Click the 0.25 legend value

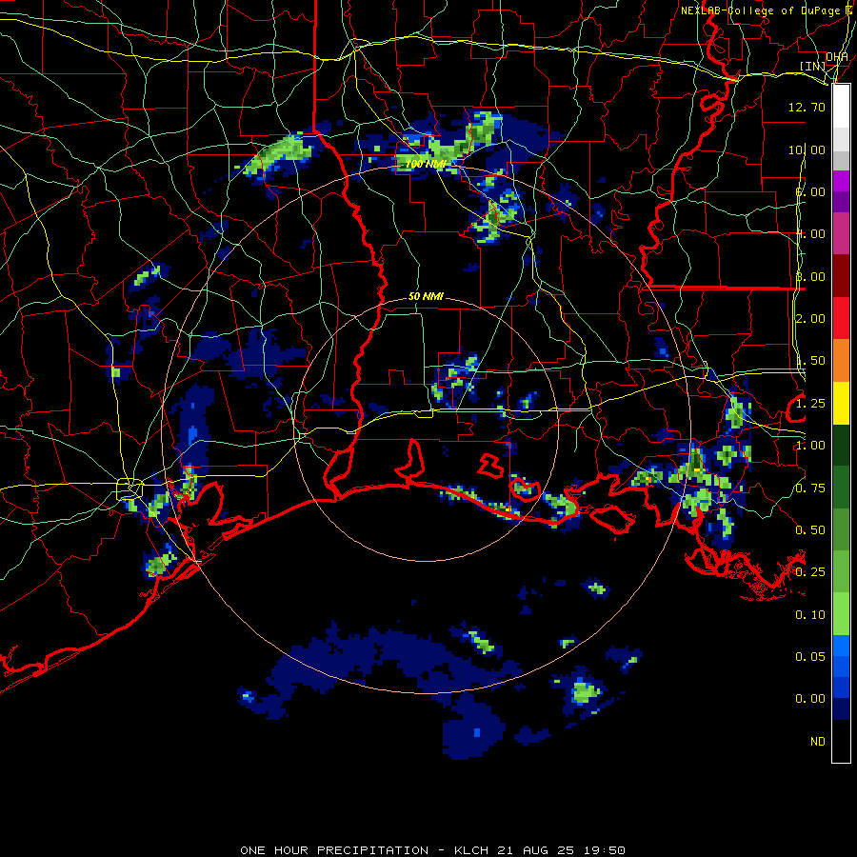click(810, 572)
